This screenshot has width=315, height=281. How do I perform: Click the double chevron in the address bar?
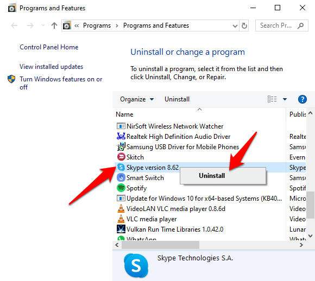pyautogui.click(x=77, y=25)
